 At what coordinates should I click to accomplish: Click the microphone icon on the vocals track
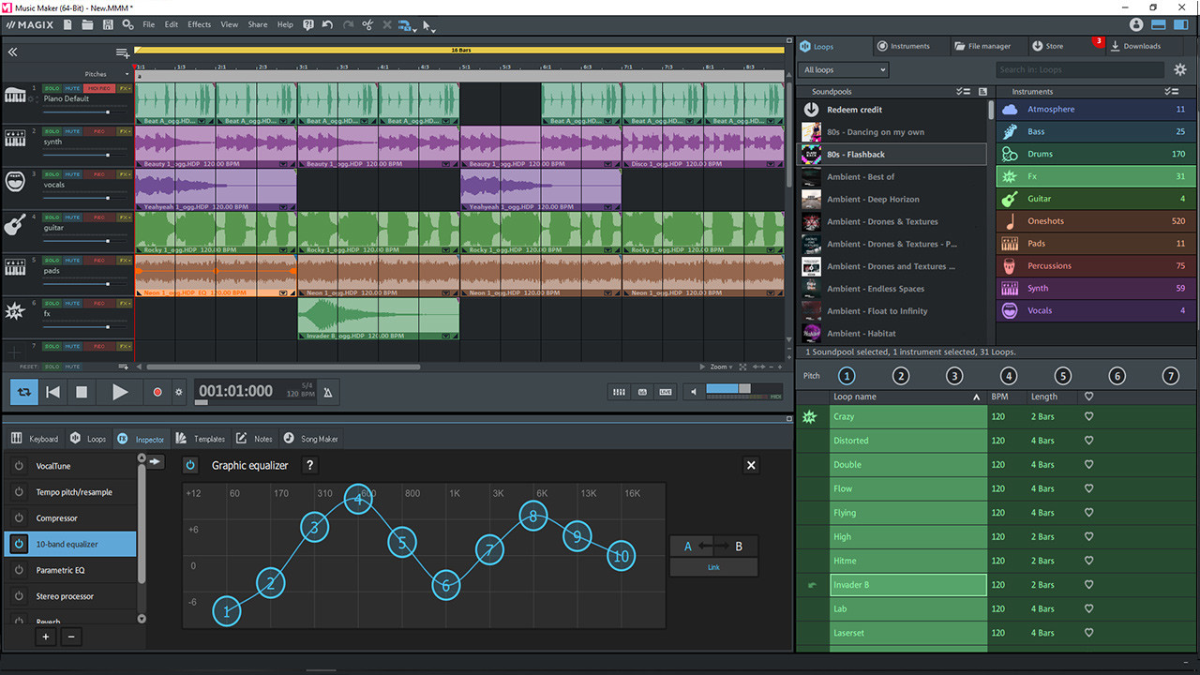pyautogui.click(x=15, y=181)
